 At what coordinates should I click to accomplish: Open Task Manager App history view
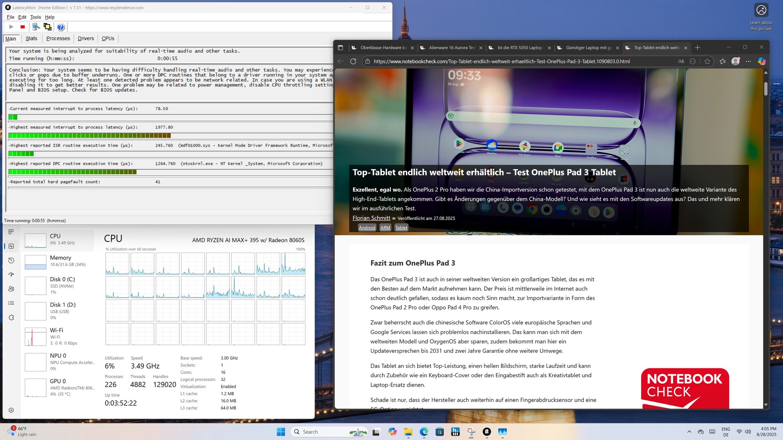point(11,260)
